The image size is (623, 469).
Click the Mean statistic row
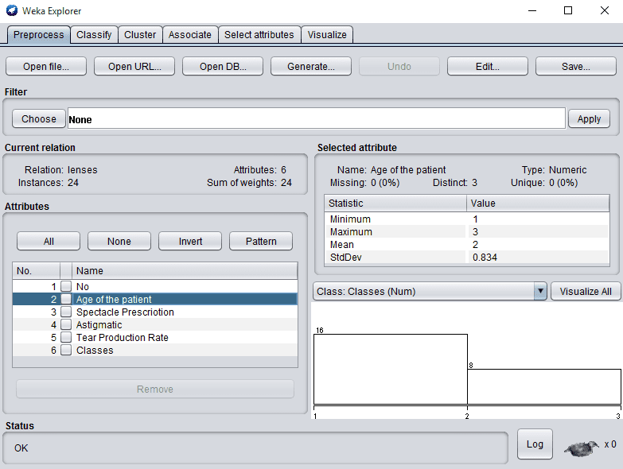point(467,244)
